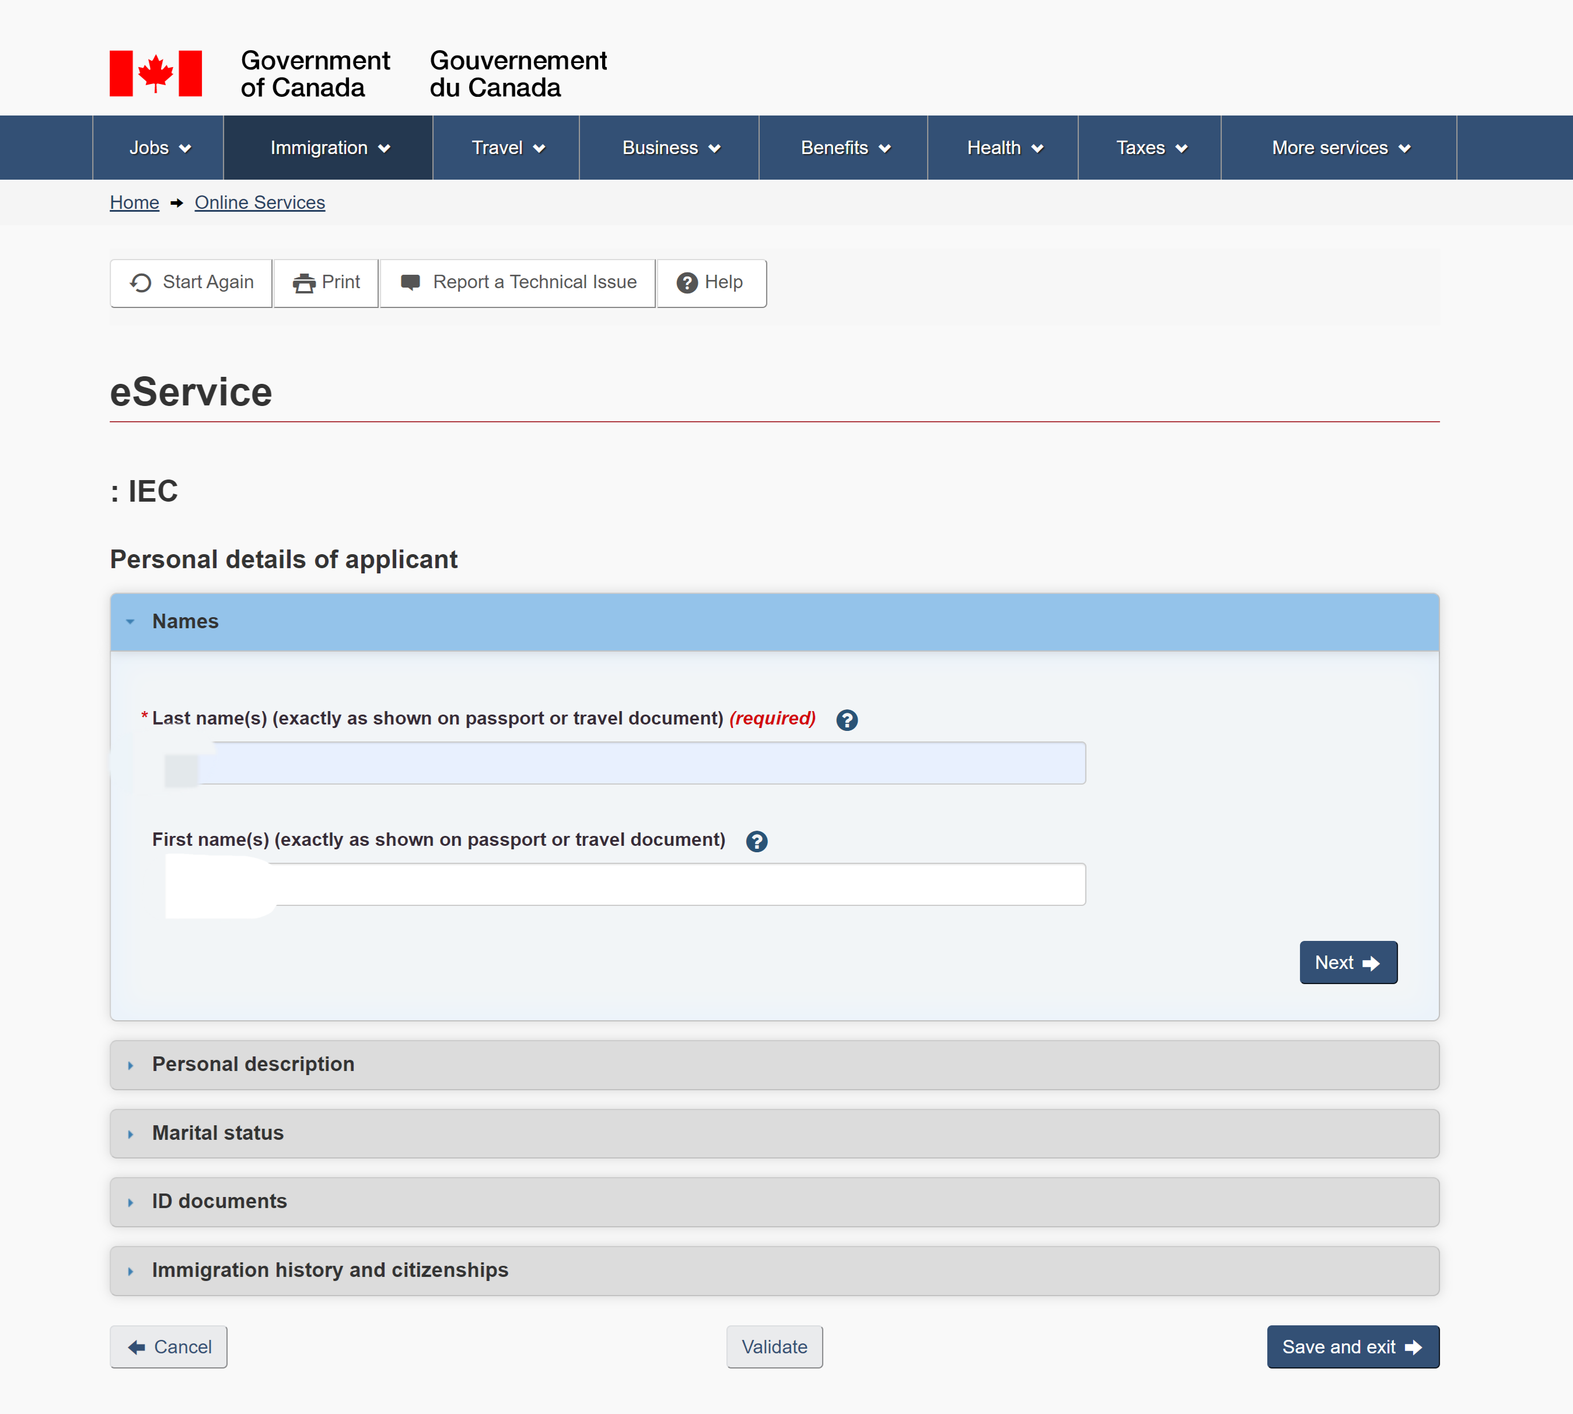1573x1414 pixels.
Task: Click the Save and exit button
Action: click(1352, 1346)
